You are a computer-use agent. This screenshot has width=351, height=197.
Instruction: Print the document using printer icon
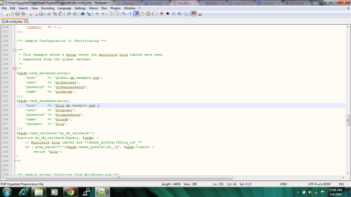(x=41, y=14)
